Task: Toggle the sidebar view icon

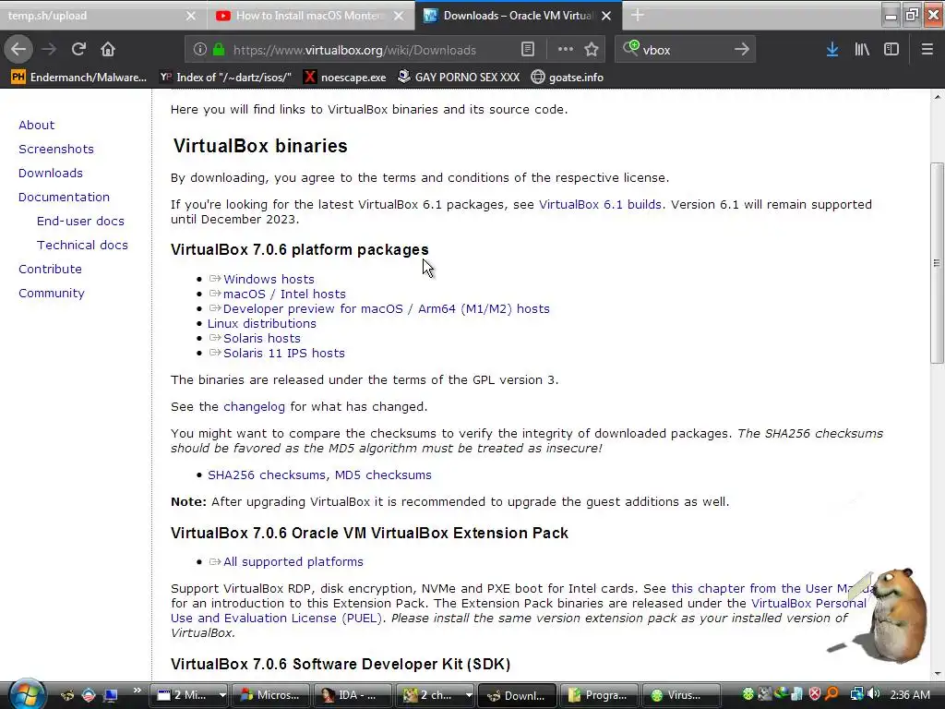Action: tap(891, 50)
